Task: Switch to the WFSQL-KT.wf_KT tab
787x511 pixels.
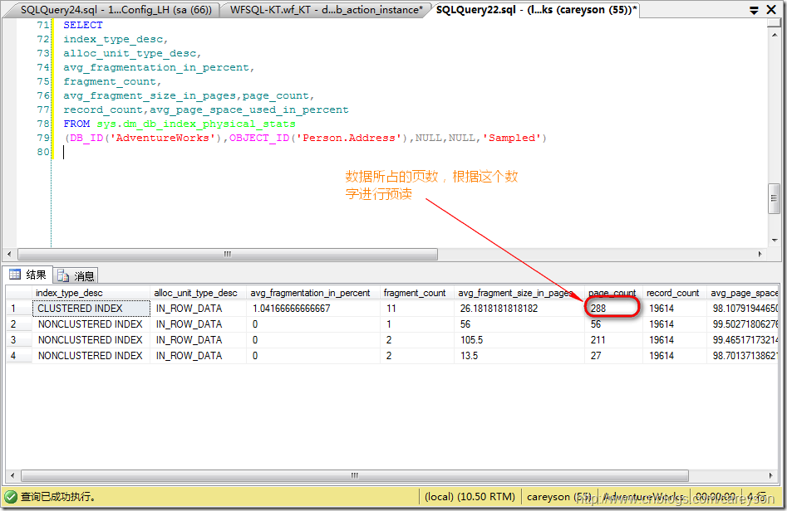Action: [x=326, y=9]
